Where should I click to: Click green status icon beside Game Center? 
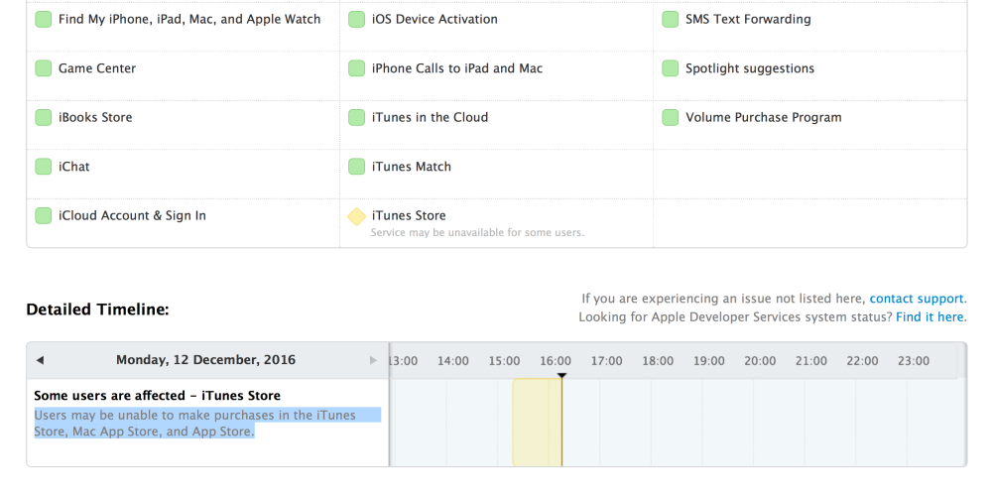44,68
